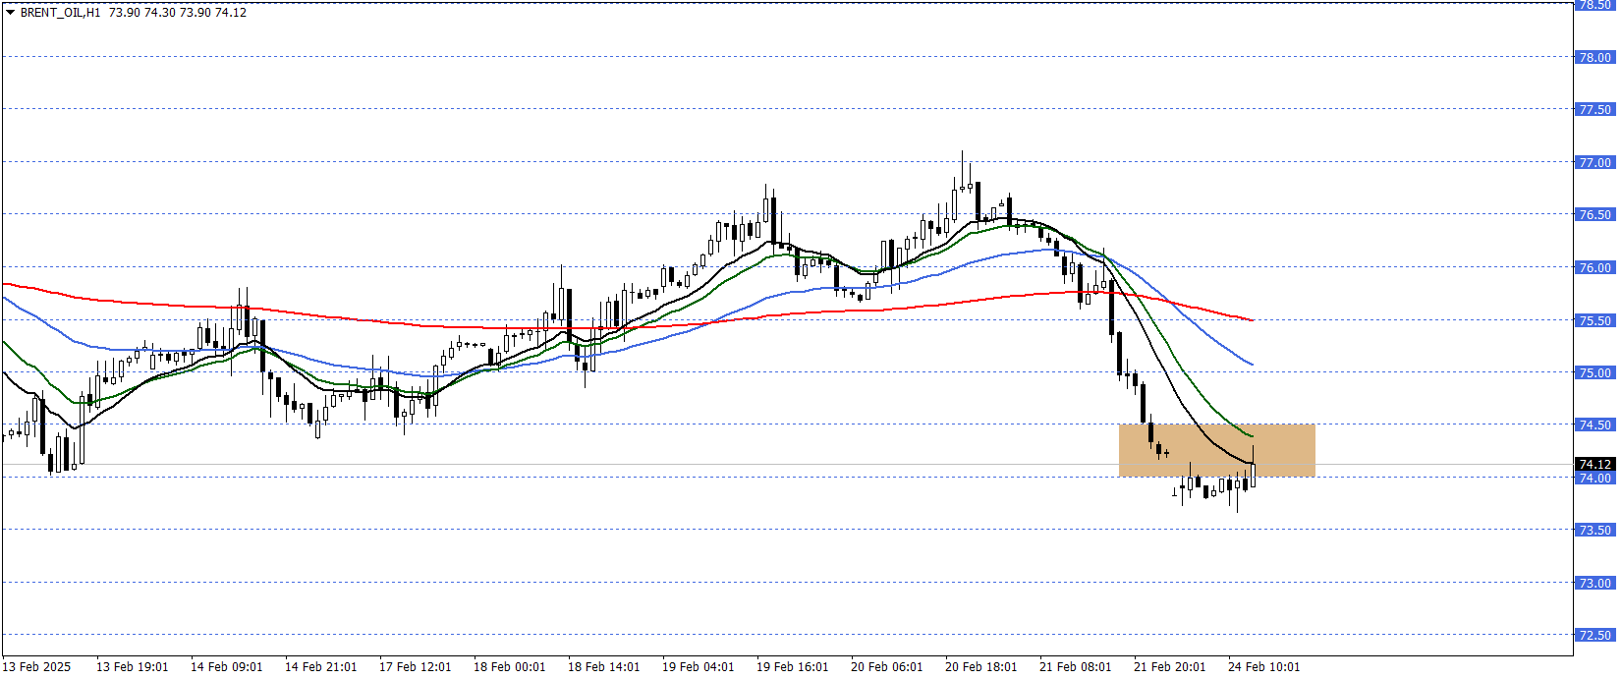The height and width of the screenshot is (679, 1622).
Task: Click the 13 Feb 2025 time label
Action: click(37, 666)
